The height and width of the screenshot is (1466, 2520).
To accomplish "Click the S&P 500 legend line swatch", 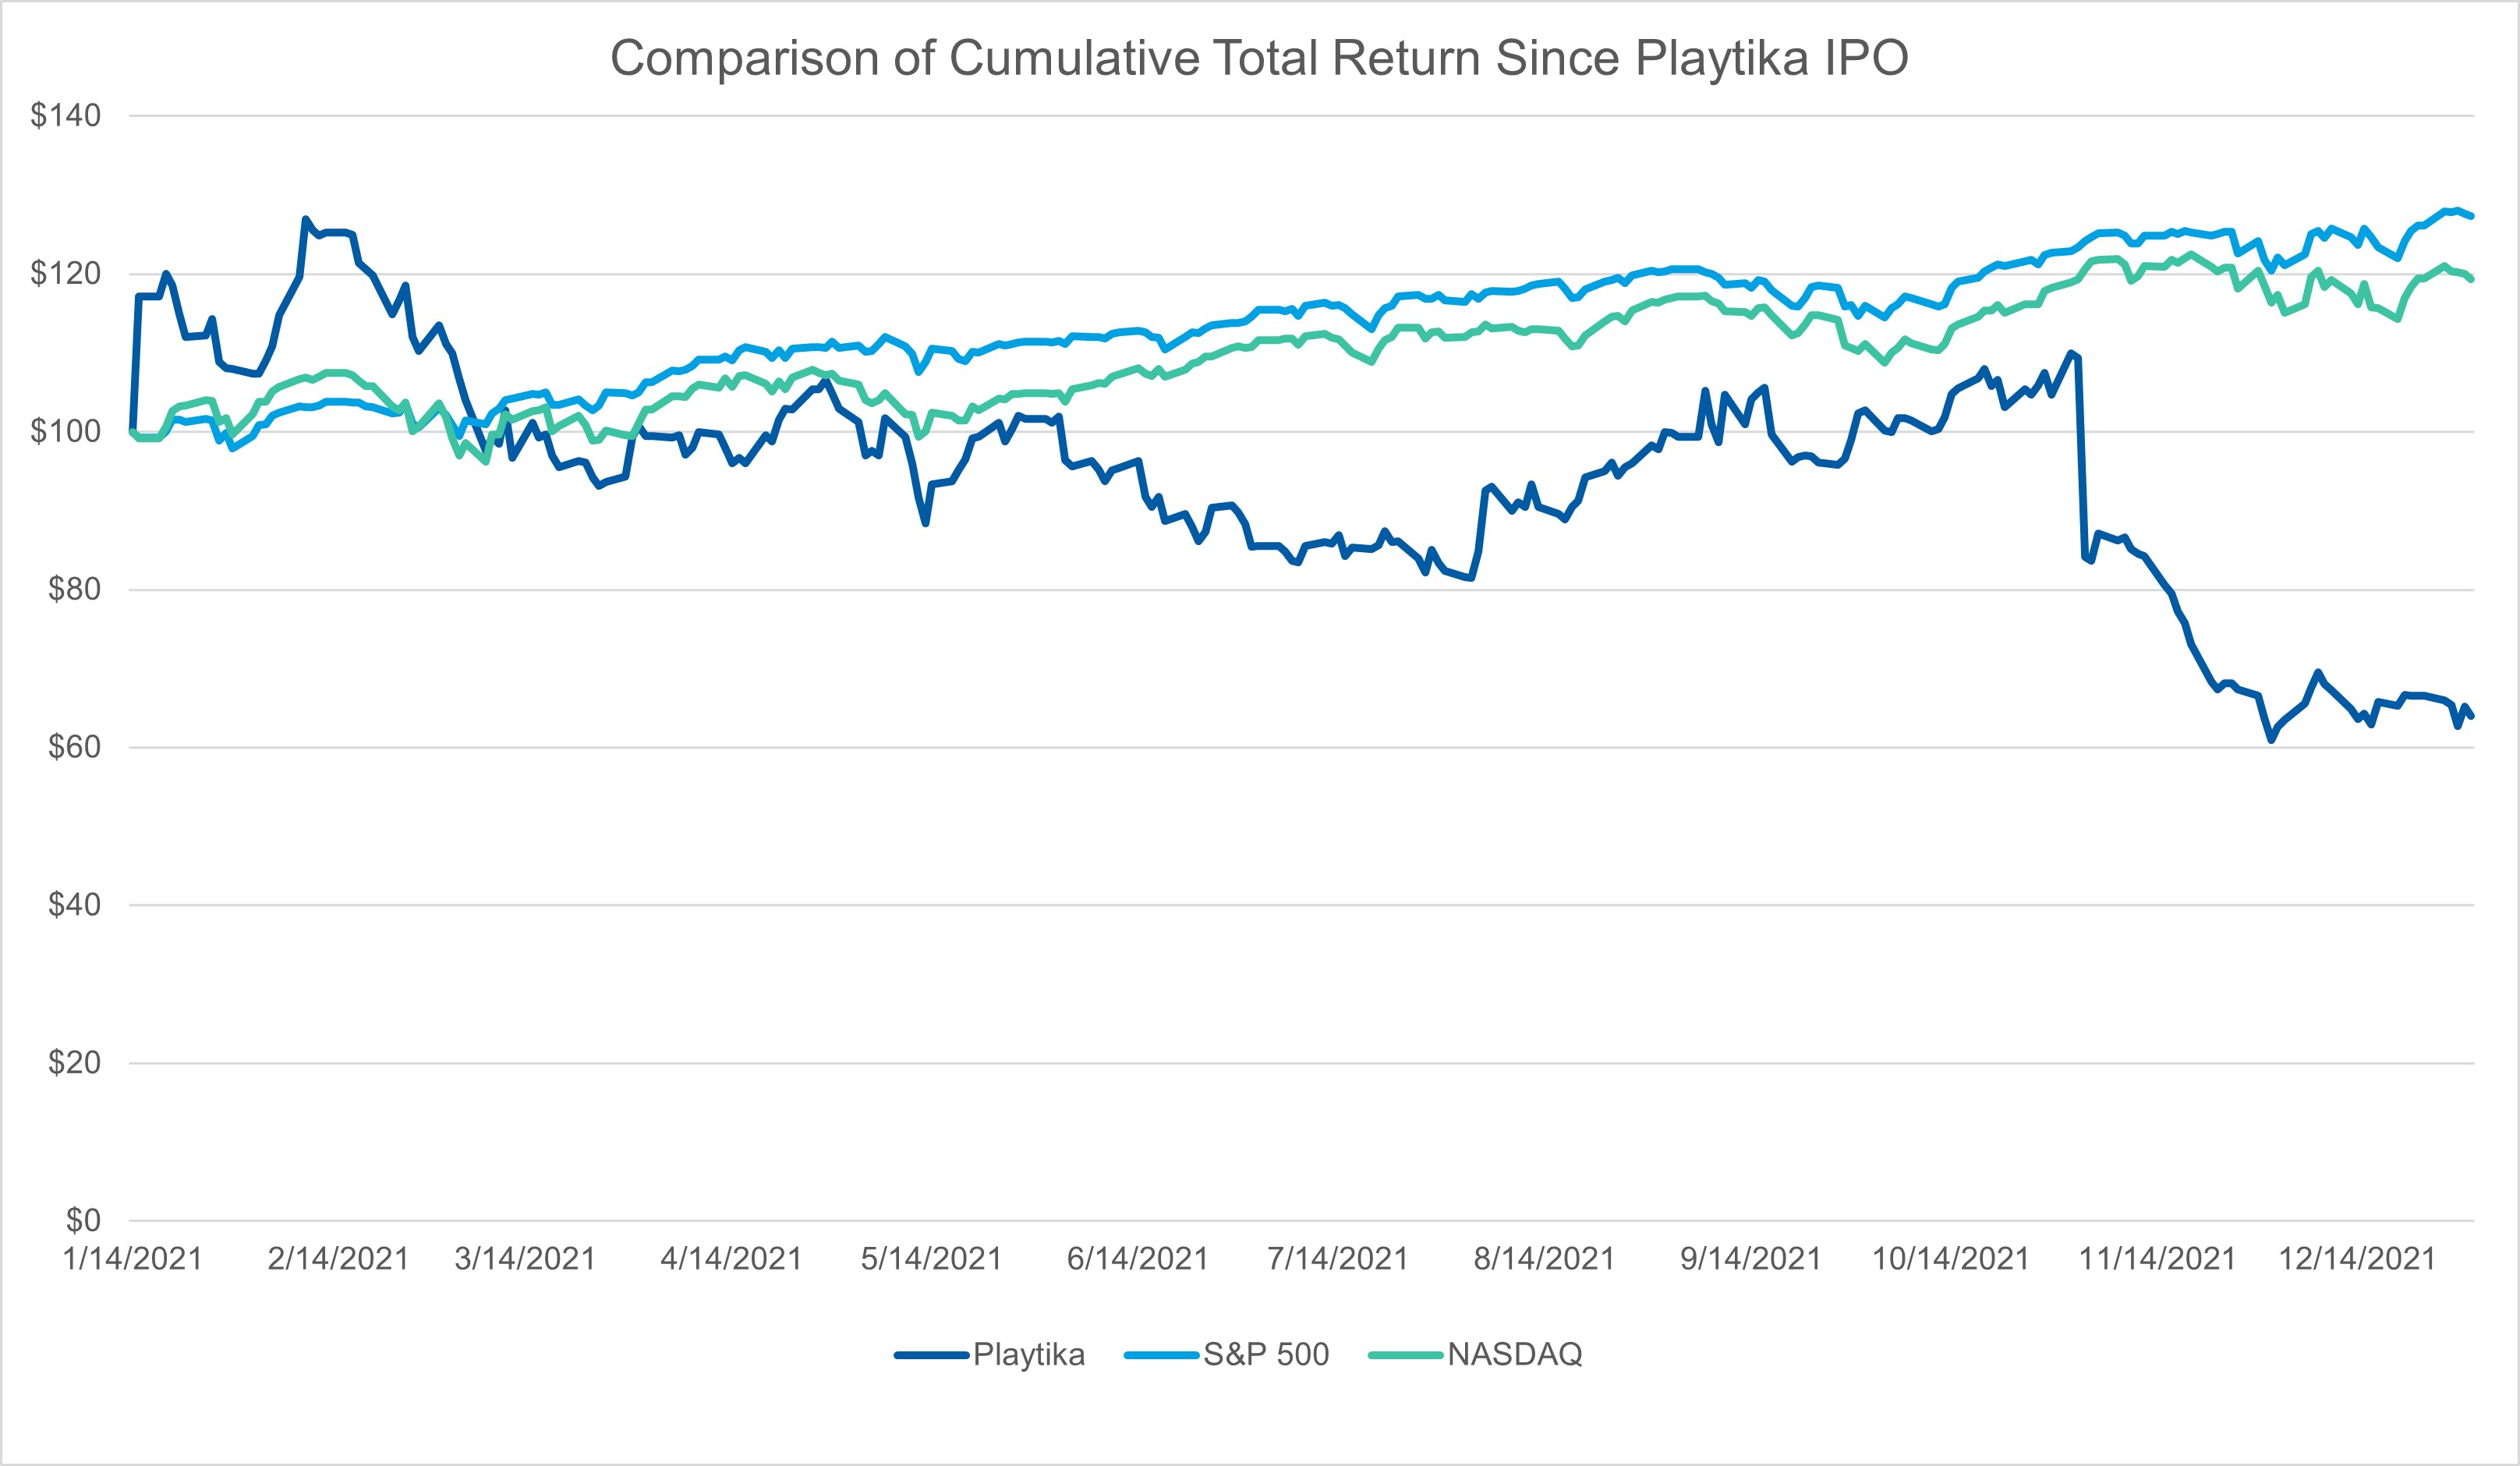I will [x=1161, y=1356].
